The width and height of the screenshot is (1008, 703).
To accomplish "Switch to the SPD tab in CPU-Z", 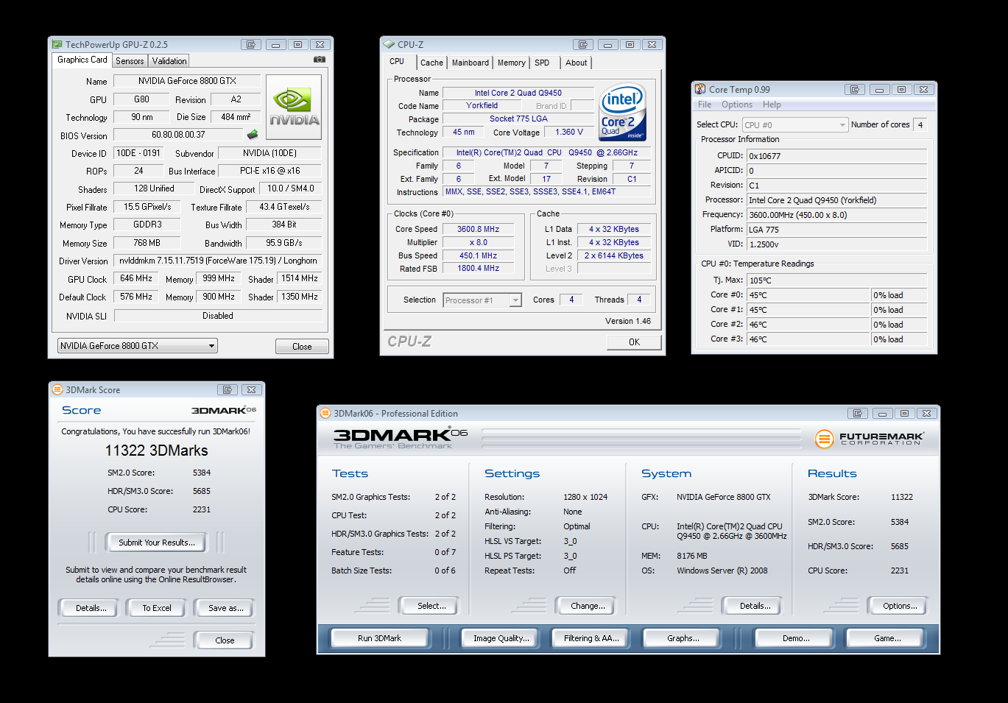I will click(x=542, y=63).
